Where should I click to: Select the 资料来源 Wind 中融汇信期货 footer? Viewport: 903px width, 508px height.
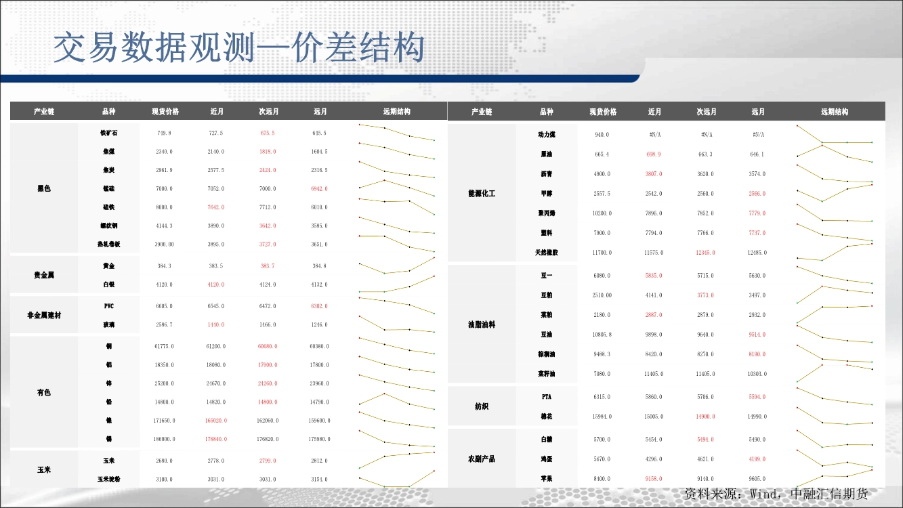pos(776,494)
